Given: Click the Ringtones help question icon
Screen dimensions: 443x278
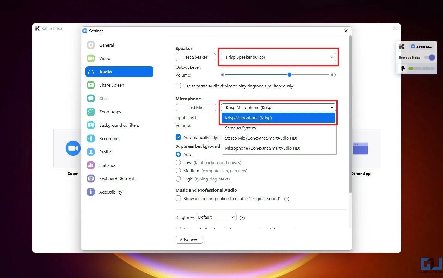Looking at the screenshot, I should (x=242, y=218).
